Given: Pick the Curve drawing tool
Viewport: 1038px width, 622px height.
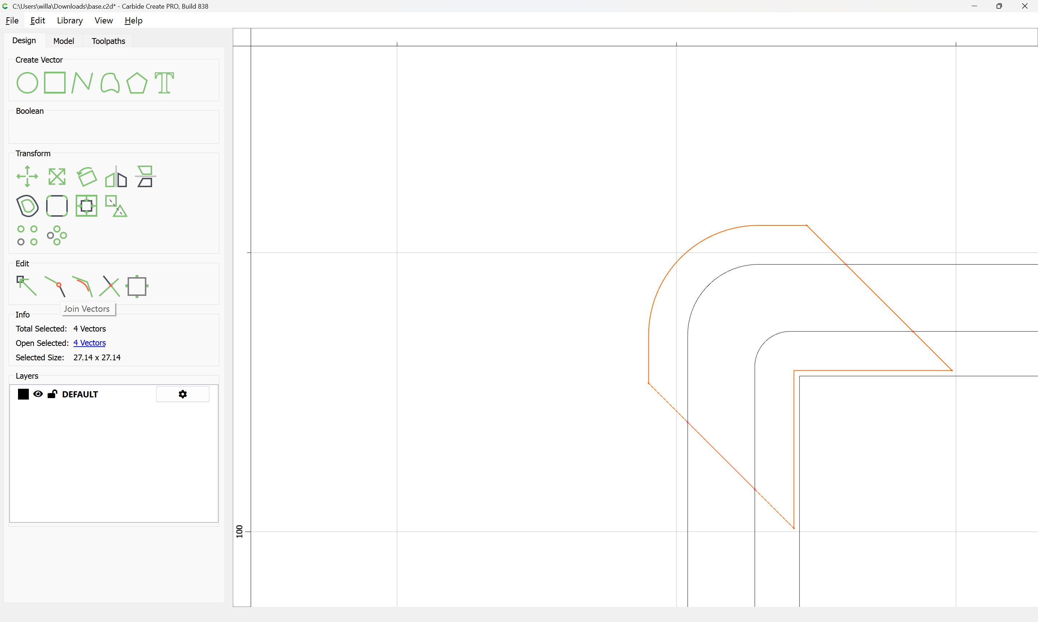Looking at the screenshot, I should (110, 82).
